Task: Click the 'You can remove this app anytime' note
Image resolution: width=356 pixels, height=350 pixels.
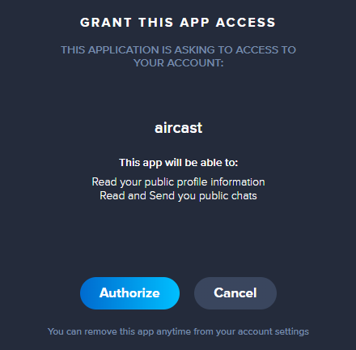Action: (178, 331)
